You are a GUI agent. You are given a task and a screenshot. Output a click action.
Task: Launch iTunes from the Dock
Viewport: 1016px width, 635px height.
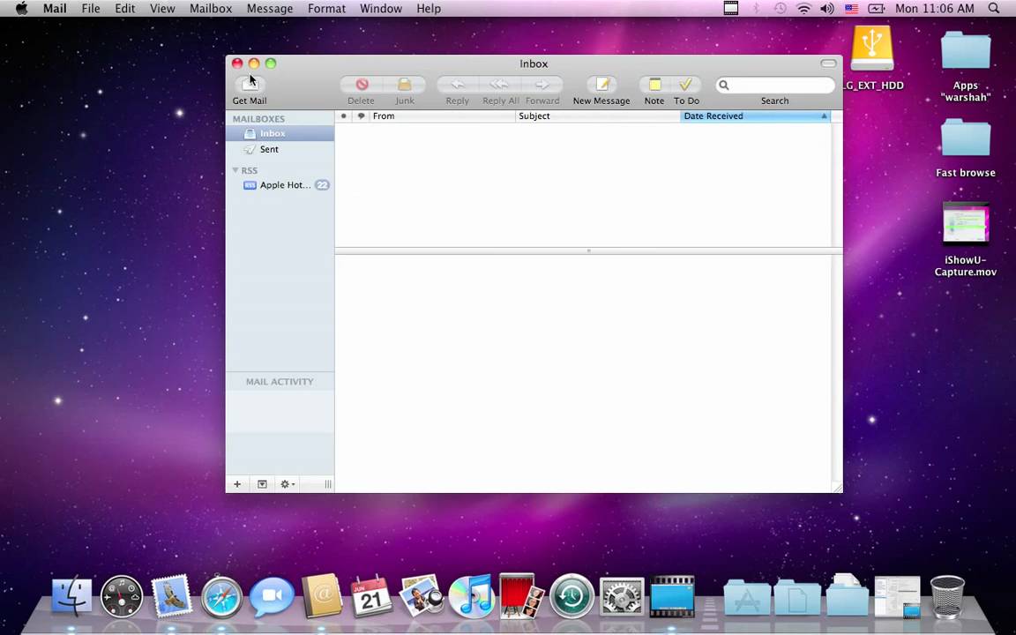coord(472,595)
